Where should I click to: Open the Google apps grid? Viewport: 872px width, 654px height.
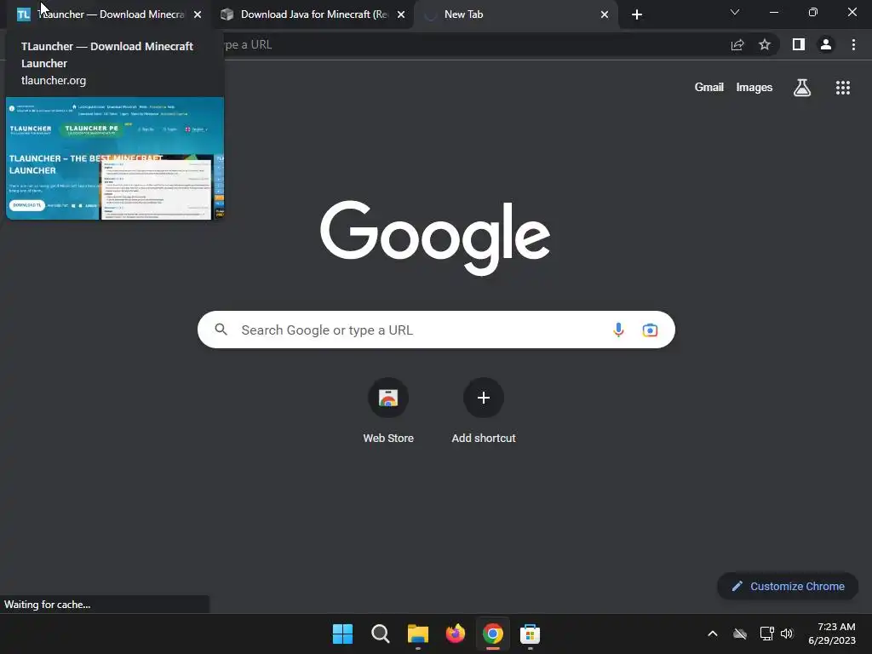pos(843,88)
